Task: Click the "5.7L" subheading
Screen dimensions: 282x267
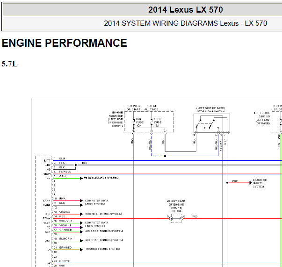Action: (x=9, y=64)
